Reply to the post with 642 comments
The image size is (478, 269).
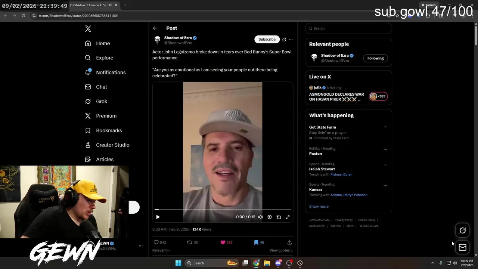[x=160, y=242]
